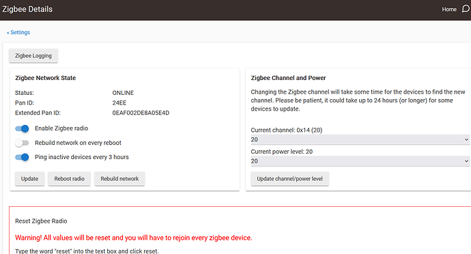Click the Rebuild network button
471x254 pixels.
[x=119, y=179]
